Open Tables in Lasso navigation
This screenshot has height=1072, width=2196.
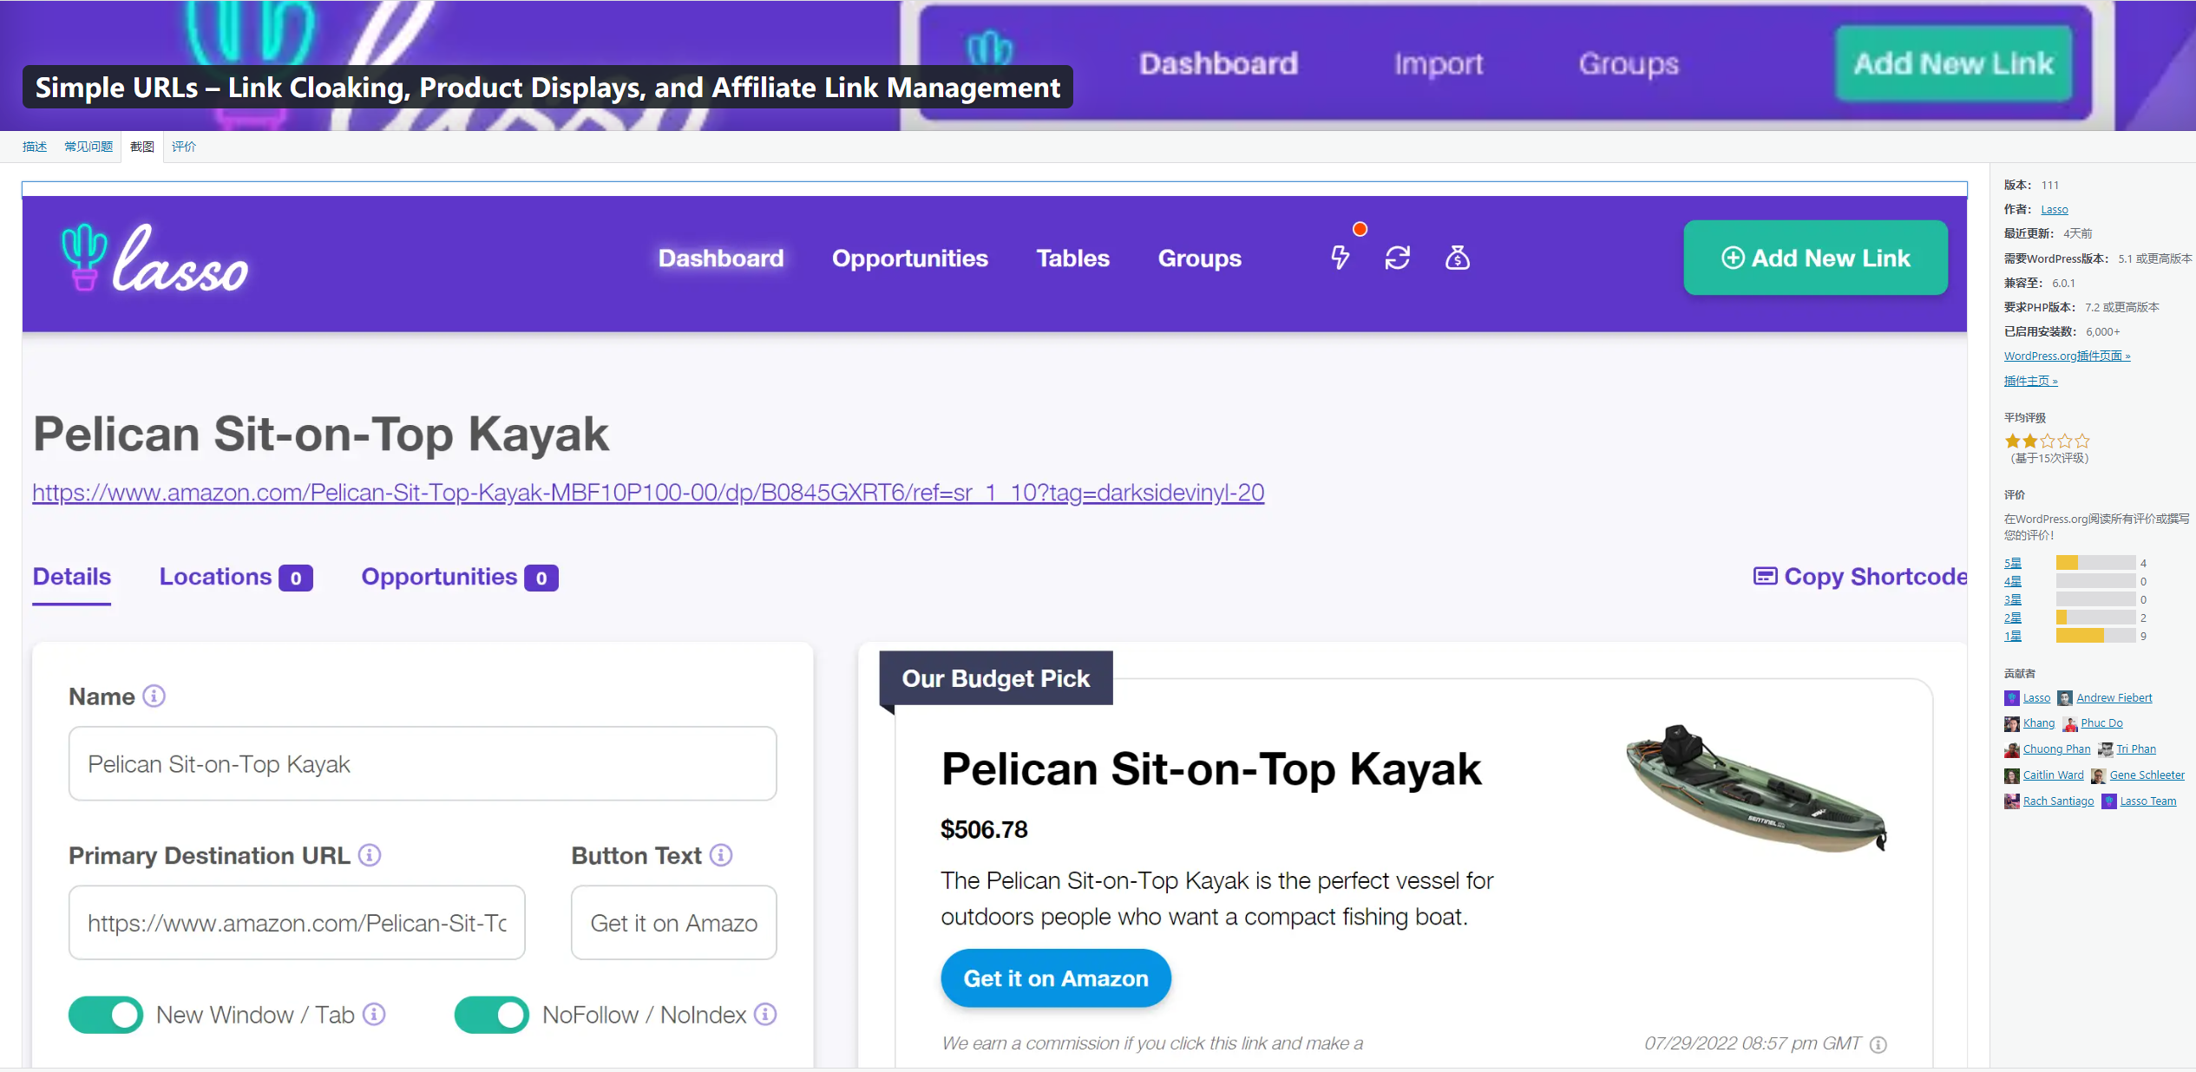pos(1073,258)
